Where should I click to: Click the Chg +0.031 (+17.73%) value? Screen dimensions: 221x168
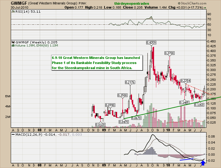pyautogui.click(x=186, y=7)
